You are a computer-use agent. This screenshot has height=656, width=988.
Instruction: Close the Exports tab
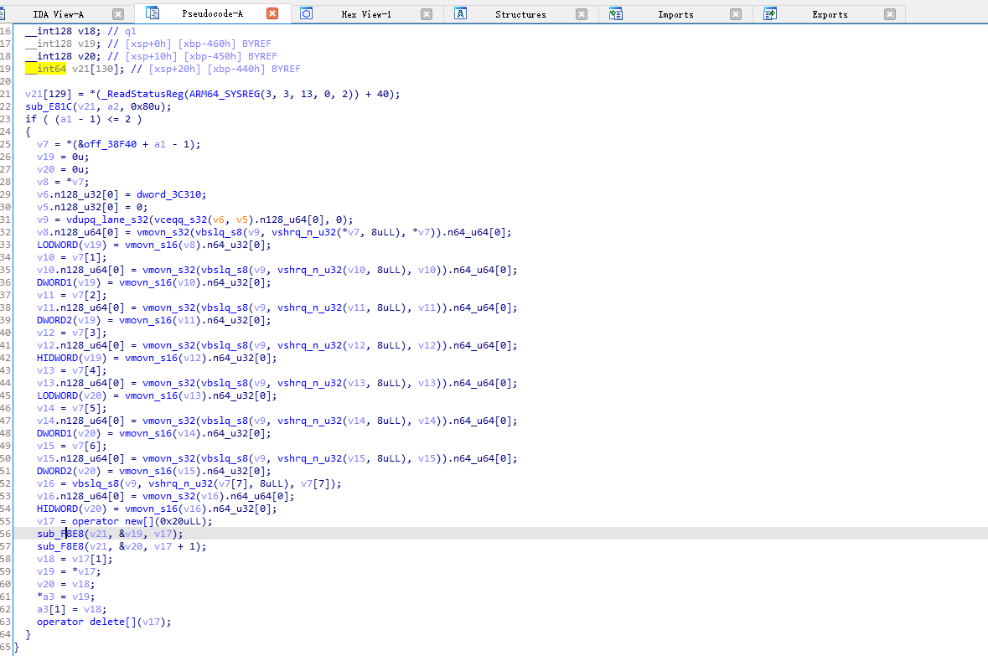[890, 14]
